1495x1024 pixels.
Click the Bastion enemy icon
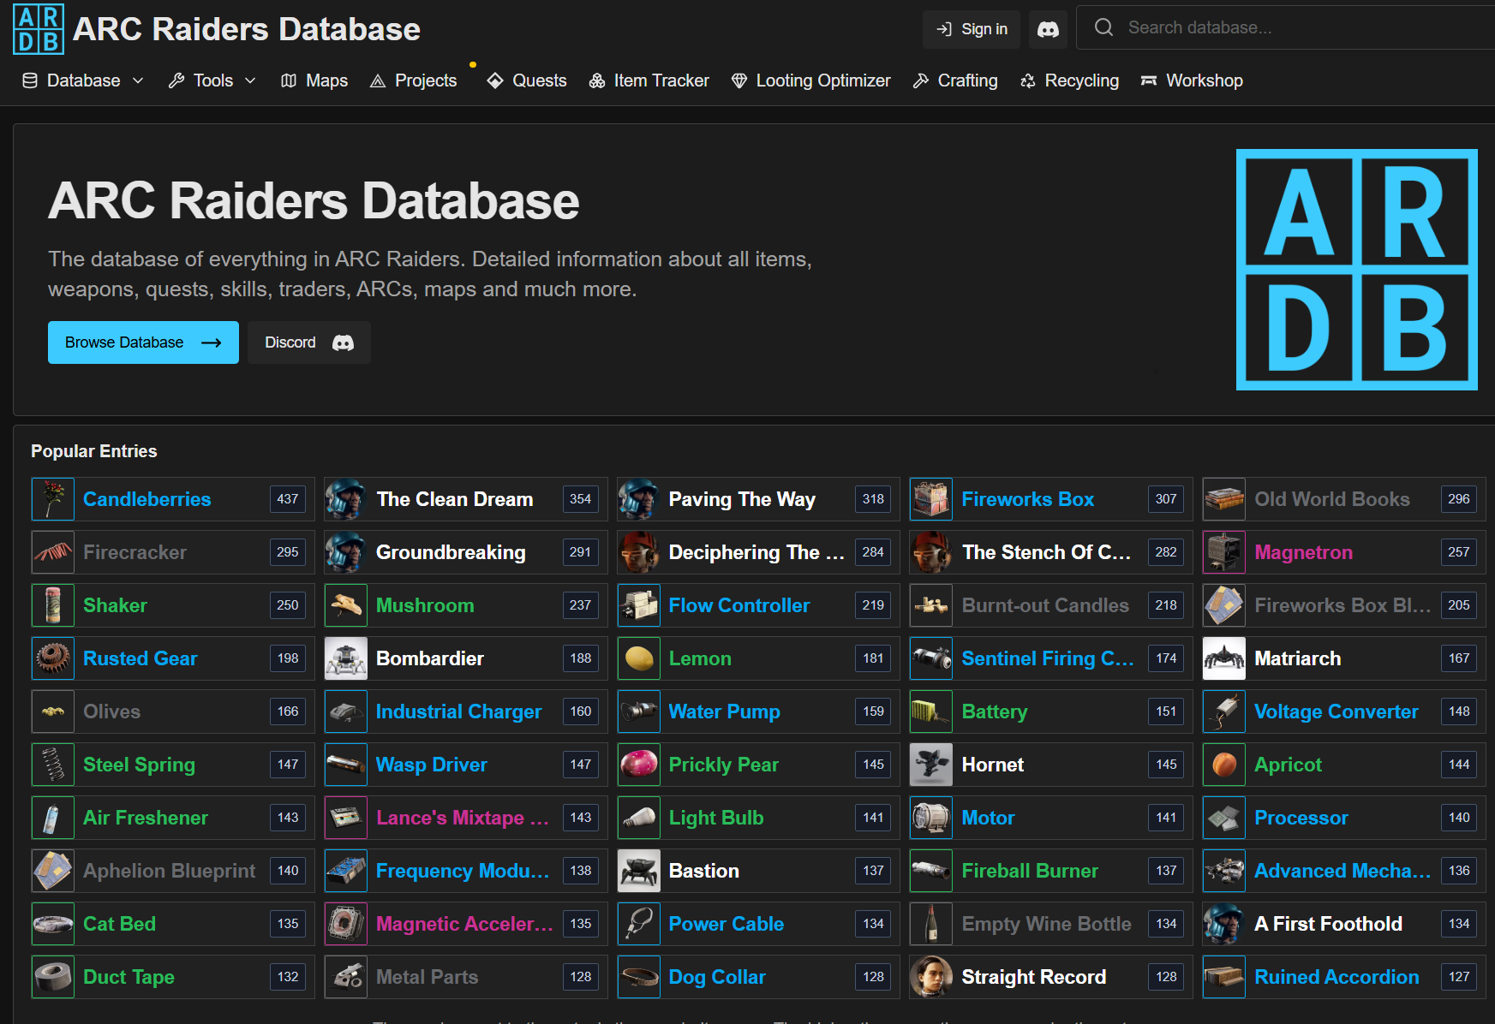tap(639, 871)
